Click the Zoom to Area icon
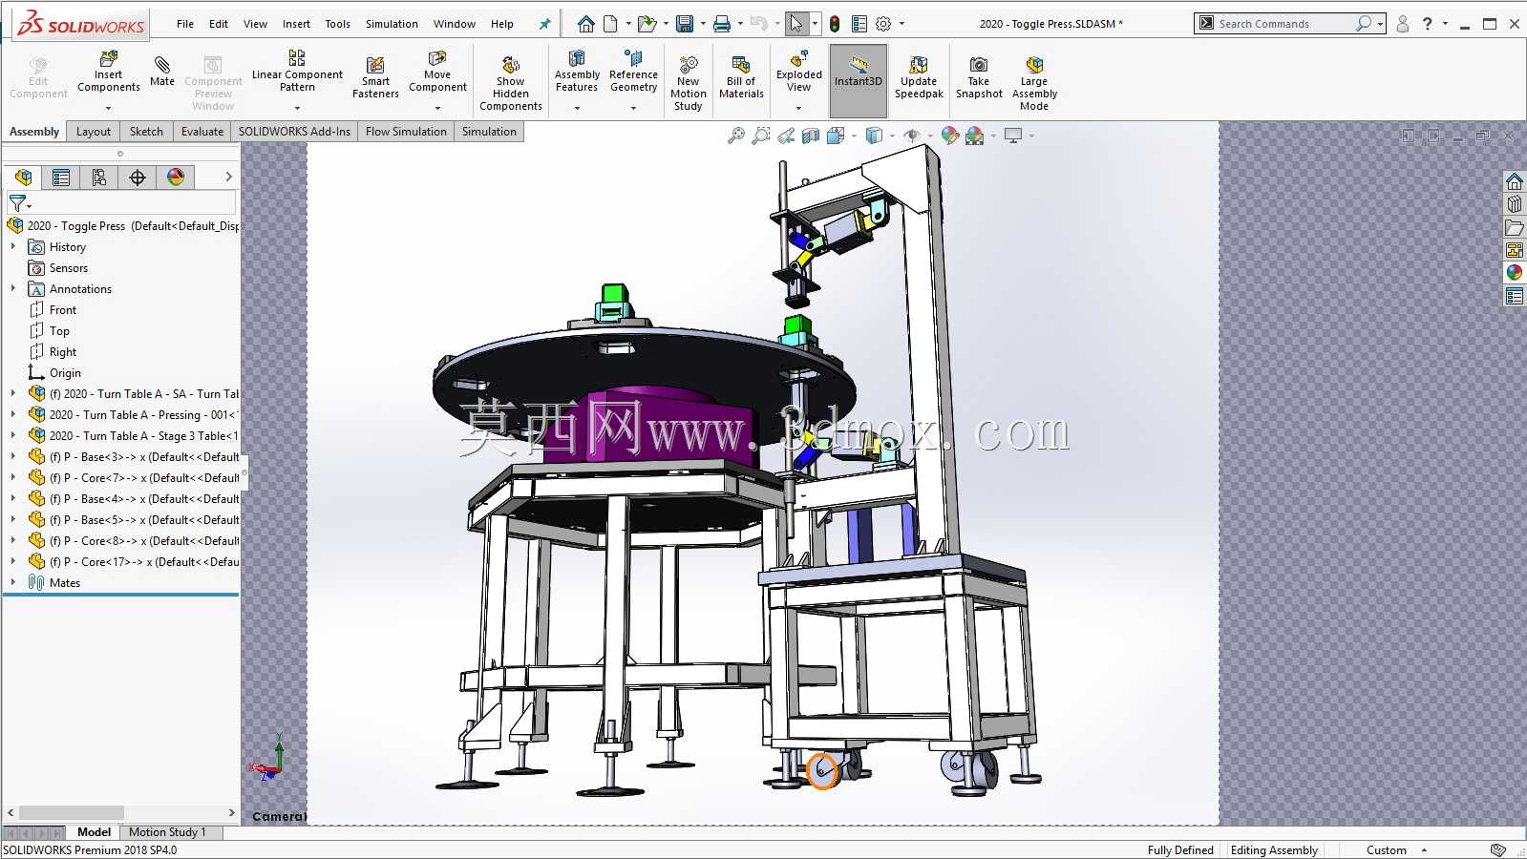 point(761,136)
